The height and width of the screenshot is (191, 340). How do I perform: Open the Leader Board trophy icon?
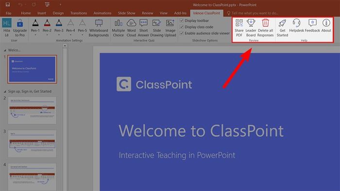point(251,23)
